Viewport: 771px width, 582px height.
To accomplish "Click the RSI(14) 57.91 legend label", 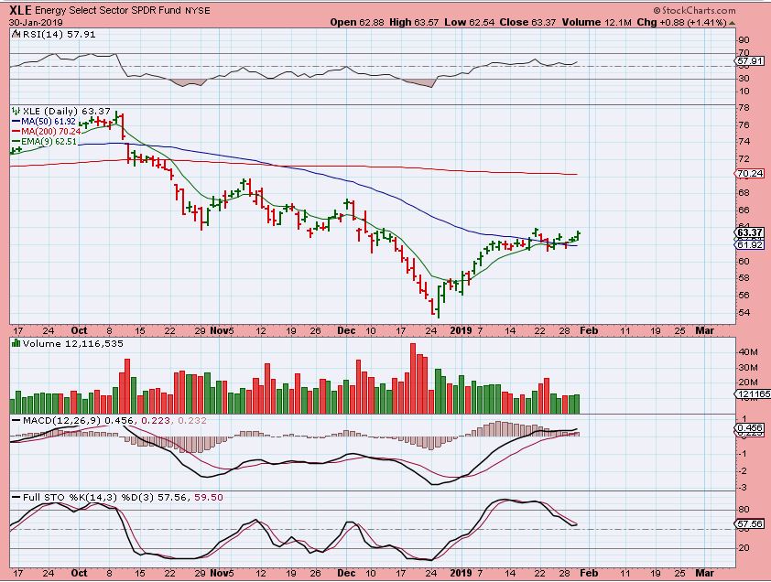I will (x=59, y=35).
